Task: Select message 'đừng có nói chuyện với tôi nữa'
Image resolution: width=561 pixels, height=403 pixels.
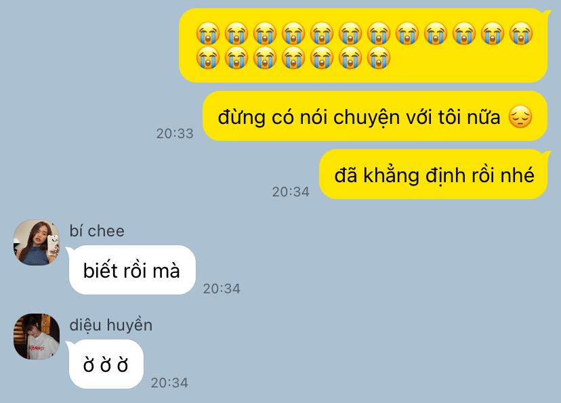Action: [375, 116]
